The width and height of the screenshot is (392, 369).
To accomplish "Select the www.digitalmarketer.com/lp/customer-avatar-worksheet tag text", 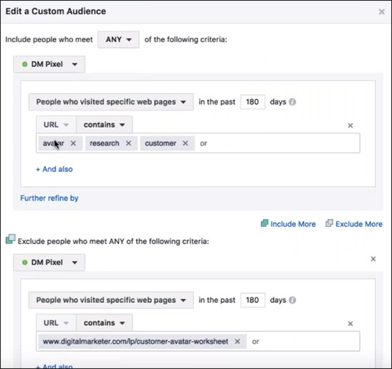I will 135,342.
